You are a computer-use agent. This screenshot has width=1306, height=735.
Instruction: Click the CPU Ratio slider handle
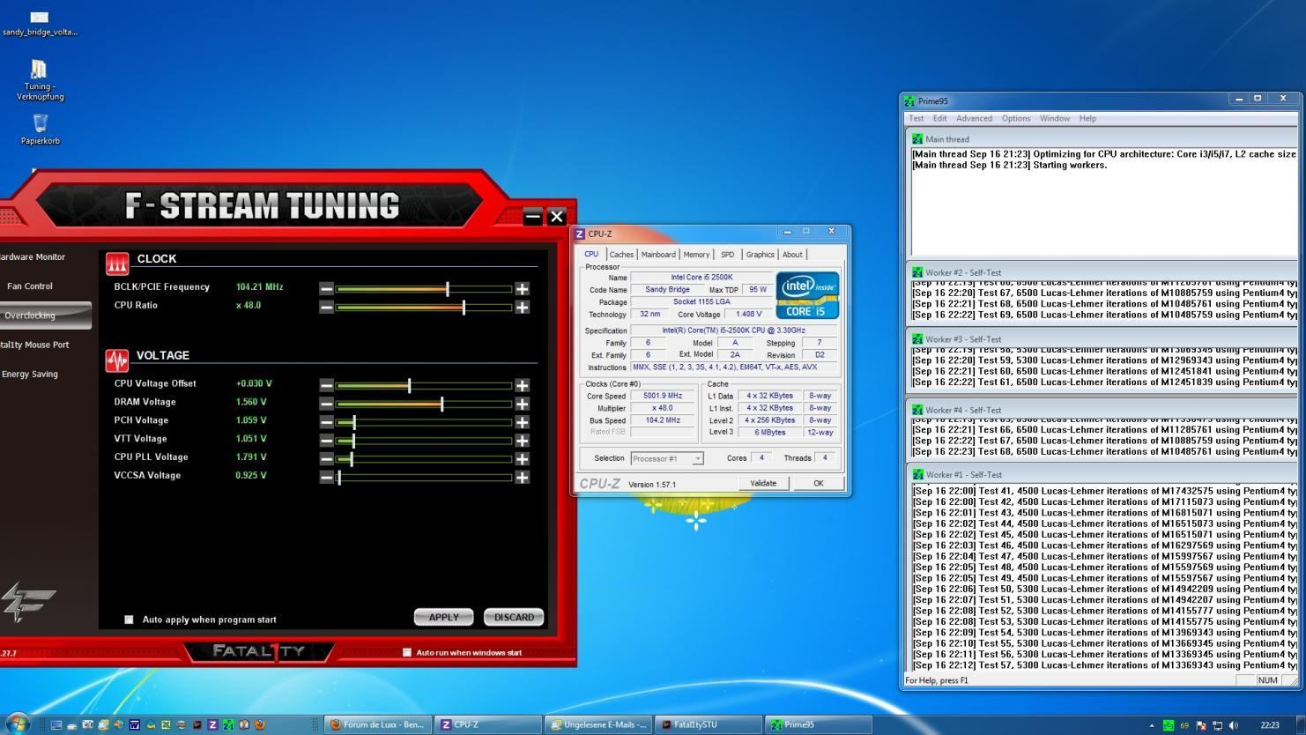click(x=464, y=308)
